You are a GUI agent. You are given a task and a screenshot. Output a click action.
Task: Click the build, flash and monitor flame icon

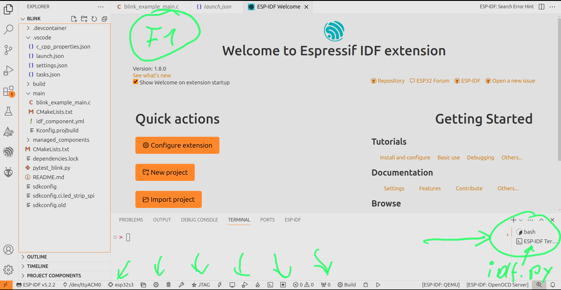(x=258, y=285)
